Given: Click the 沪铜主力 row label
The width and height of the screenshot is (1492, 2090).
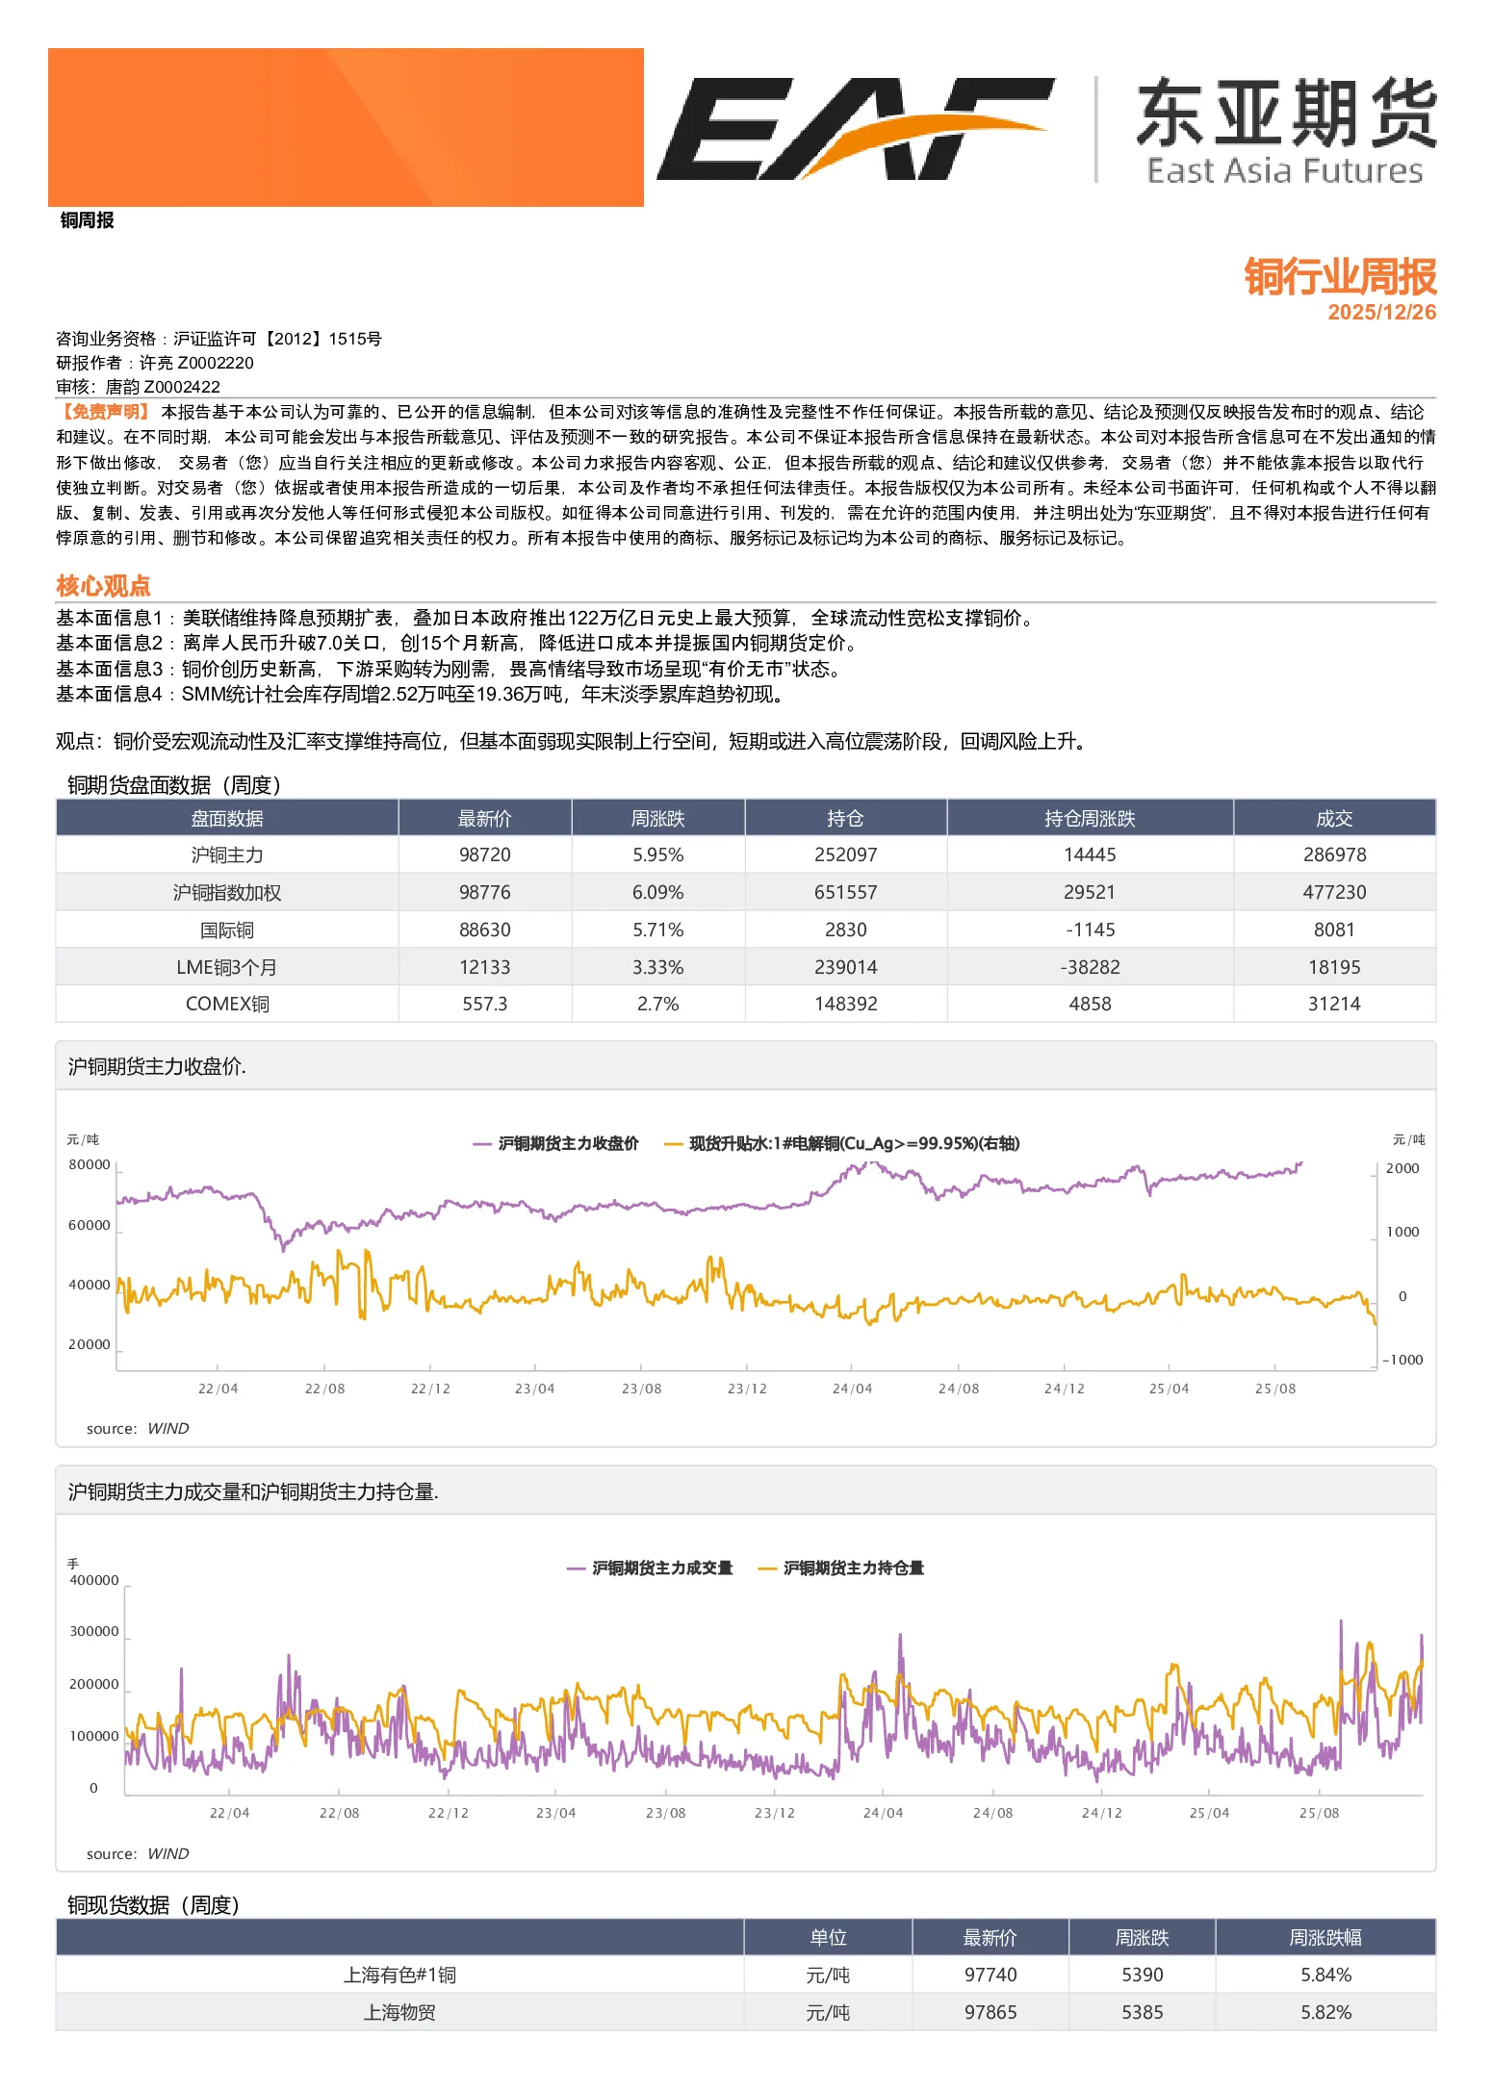Looking at the screenshot, I should (227, 854).
